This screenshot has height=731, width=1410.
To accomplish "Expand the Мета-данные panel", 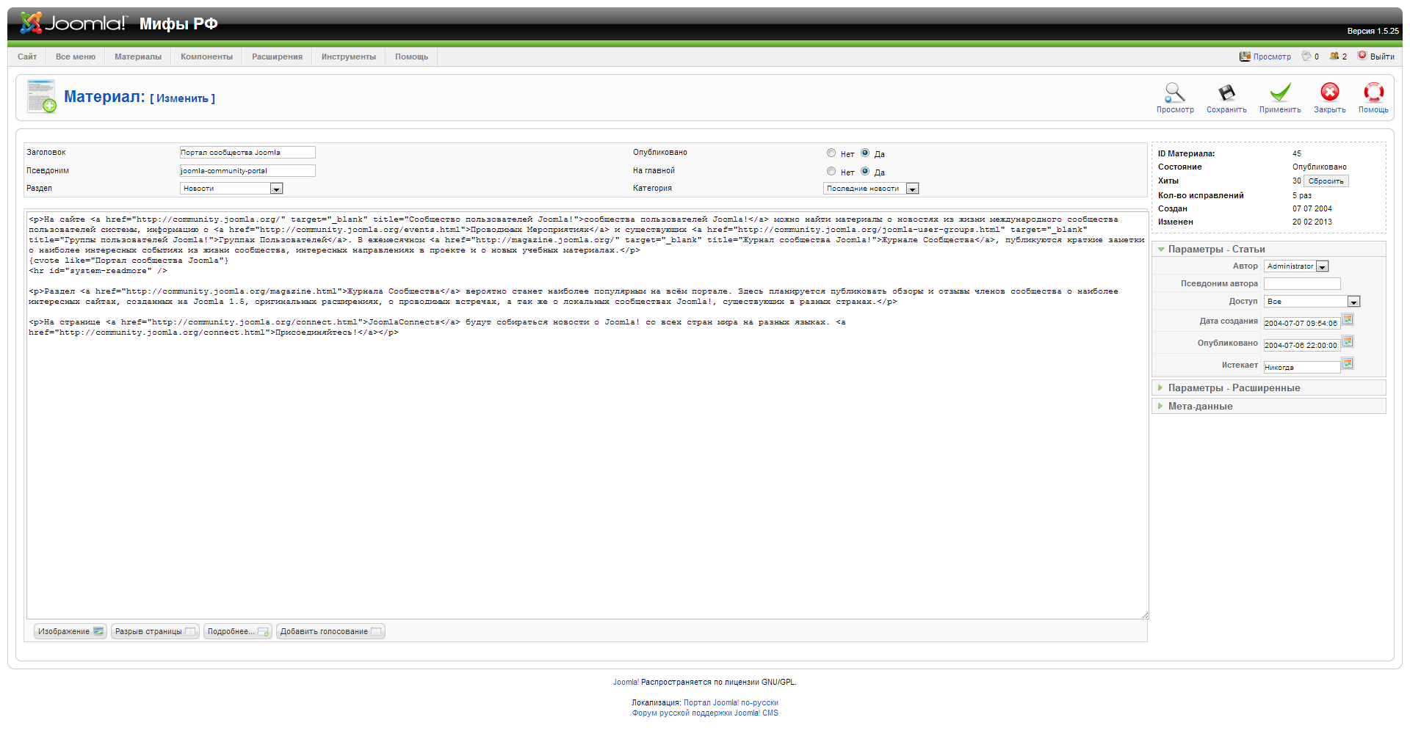I will pos(1268,406).
